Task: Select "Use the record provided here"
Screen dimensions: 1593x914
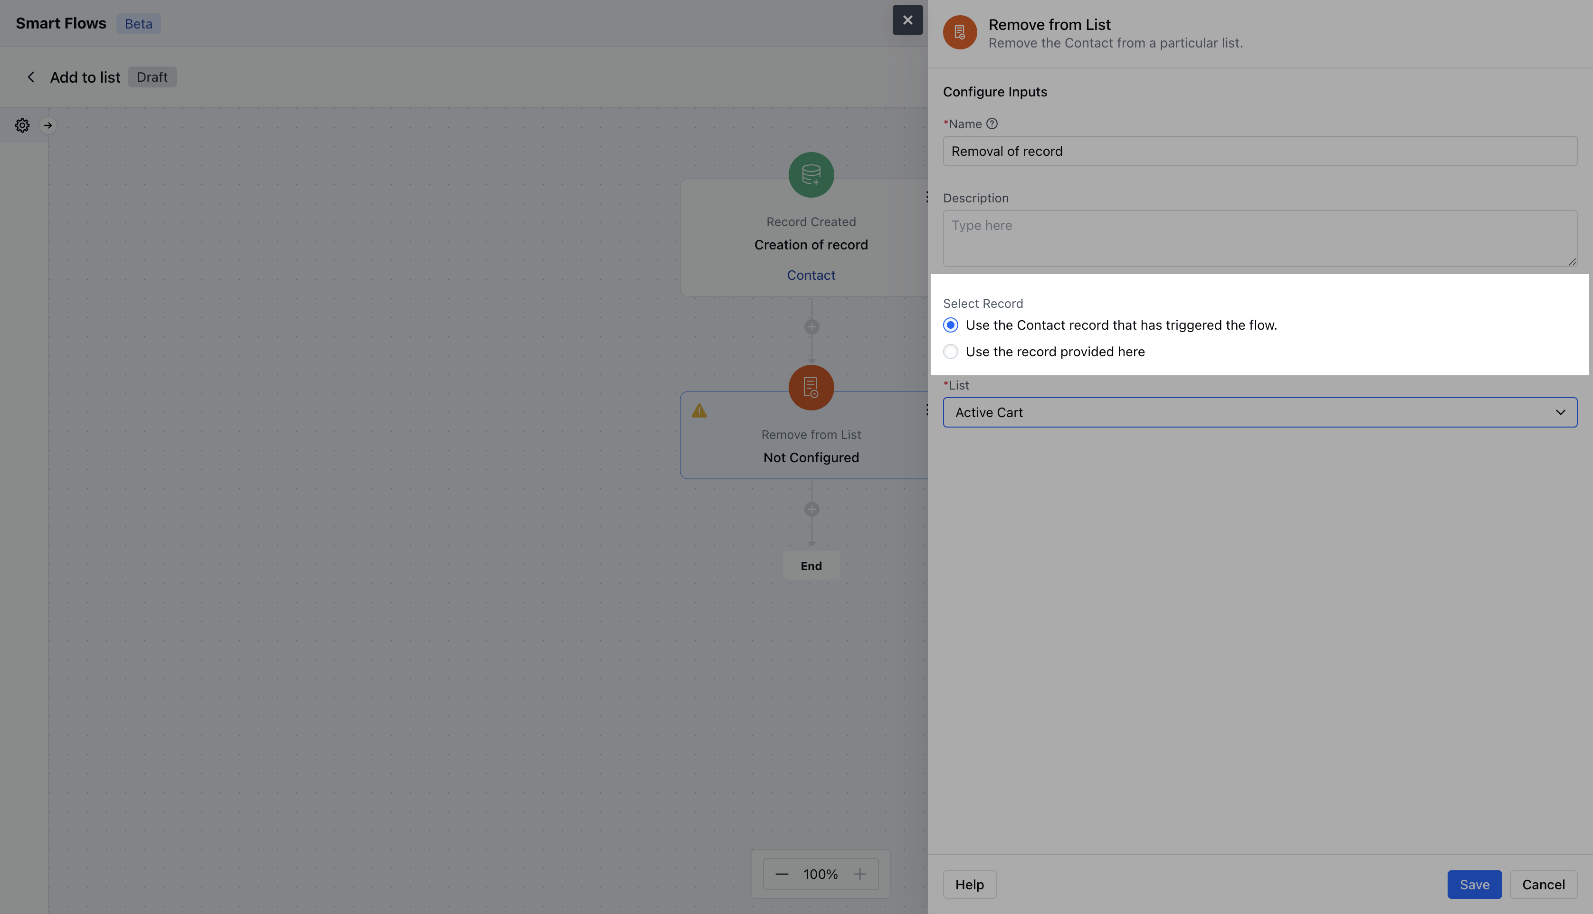Action: 950,352
